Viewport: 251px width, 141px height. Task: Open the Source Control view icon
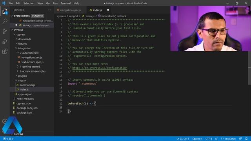click(5, 31)
